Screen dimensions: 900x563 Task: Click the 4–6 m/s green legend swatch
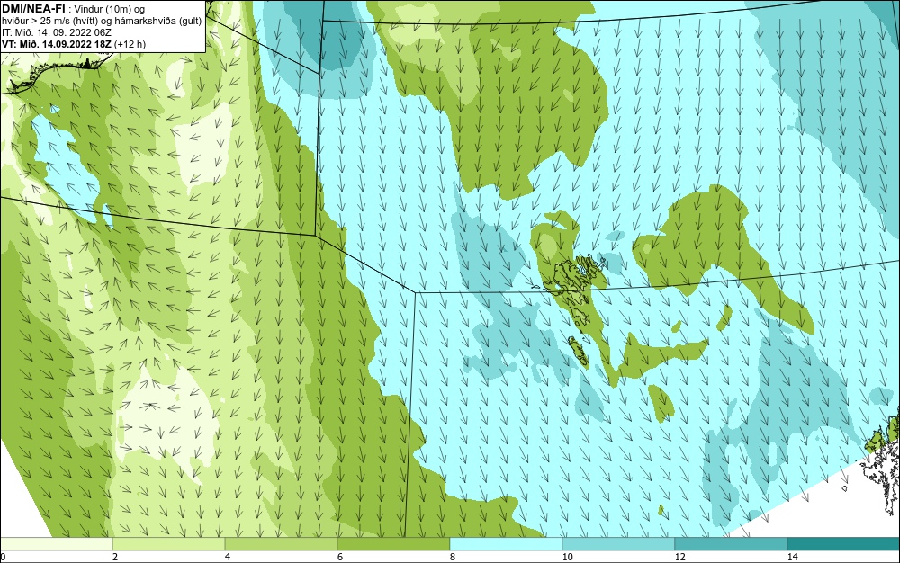click(281, 543)
